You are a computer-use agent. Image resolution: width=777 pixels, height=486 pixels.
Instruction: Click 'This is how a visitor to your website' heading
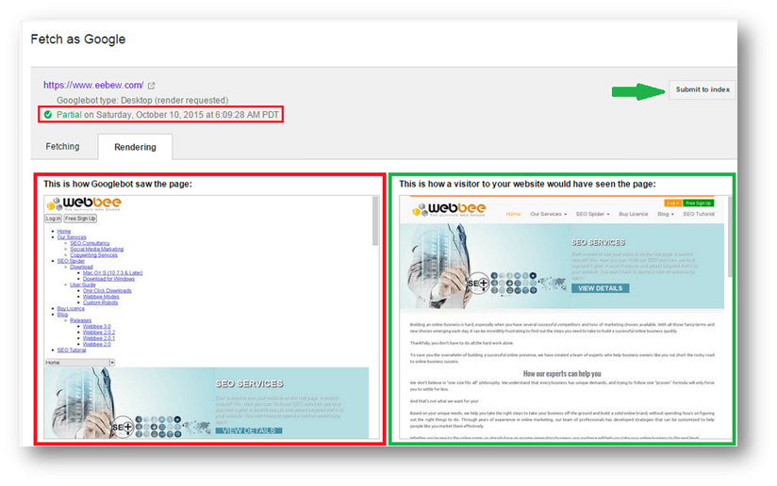click(527, 184)
